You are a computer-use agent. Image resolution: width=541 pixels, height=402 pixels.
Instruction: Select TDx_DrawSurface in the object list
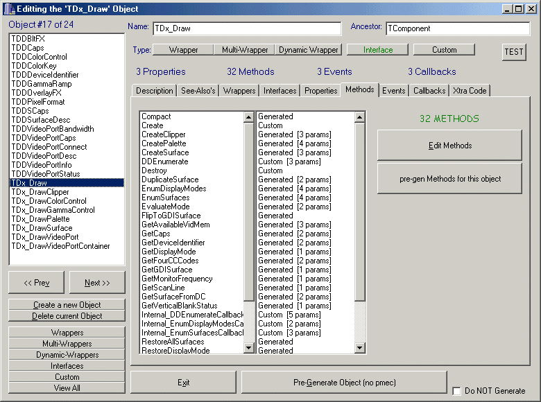(x=42, y=228)
